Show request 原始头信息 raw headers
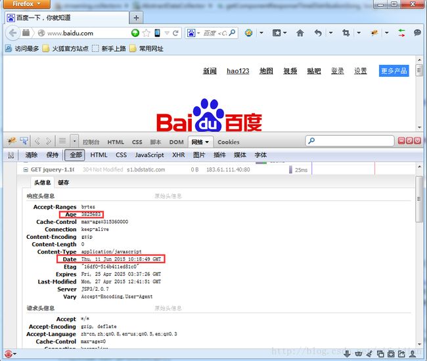427x361 pixels. point(168,308)
